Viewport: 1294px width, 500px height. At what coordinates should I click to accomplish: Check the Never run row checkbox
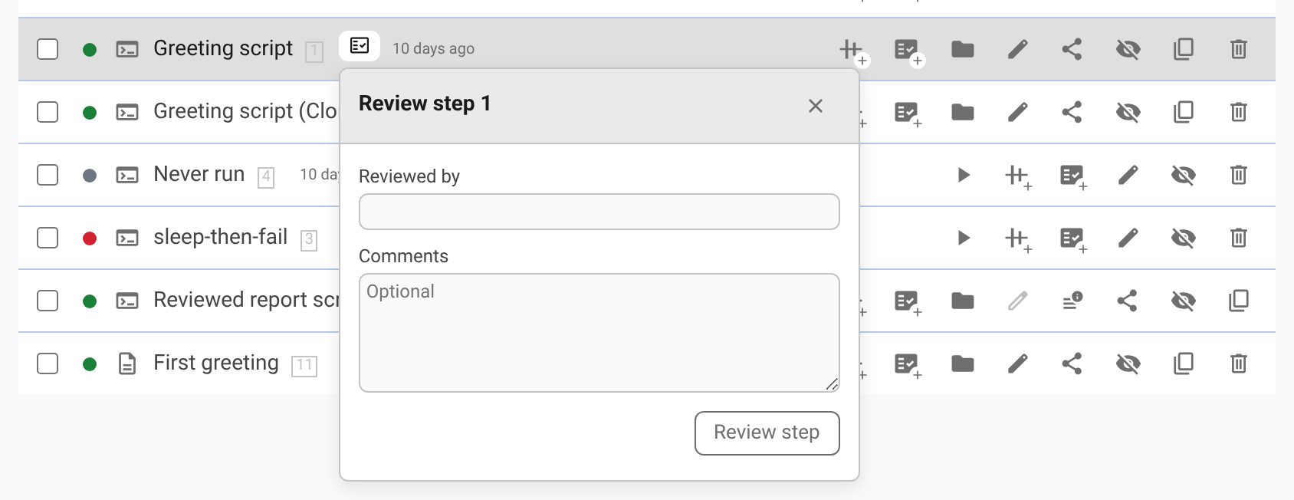click(x=48, y=175)
